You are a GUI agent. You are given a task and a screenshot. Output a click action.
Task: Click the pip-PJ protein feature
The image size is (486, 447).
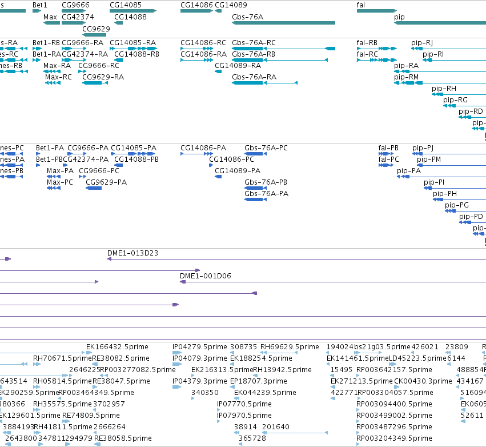(x=449, y=154)
